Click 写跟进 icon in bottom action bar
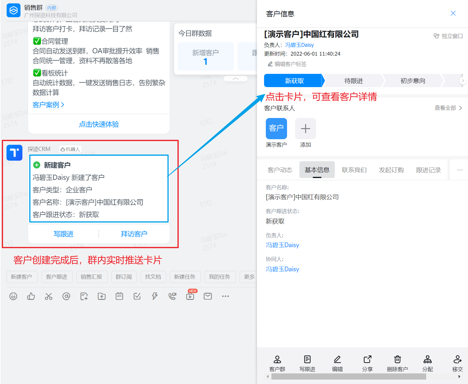This screenshot has width=468, height=384. click(x=307, y=363)
